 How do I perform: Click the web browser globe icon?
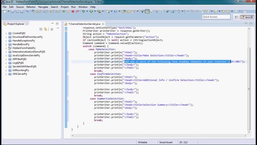pos(167,11)
